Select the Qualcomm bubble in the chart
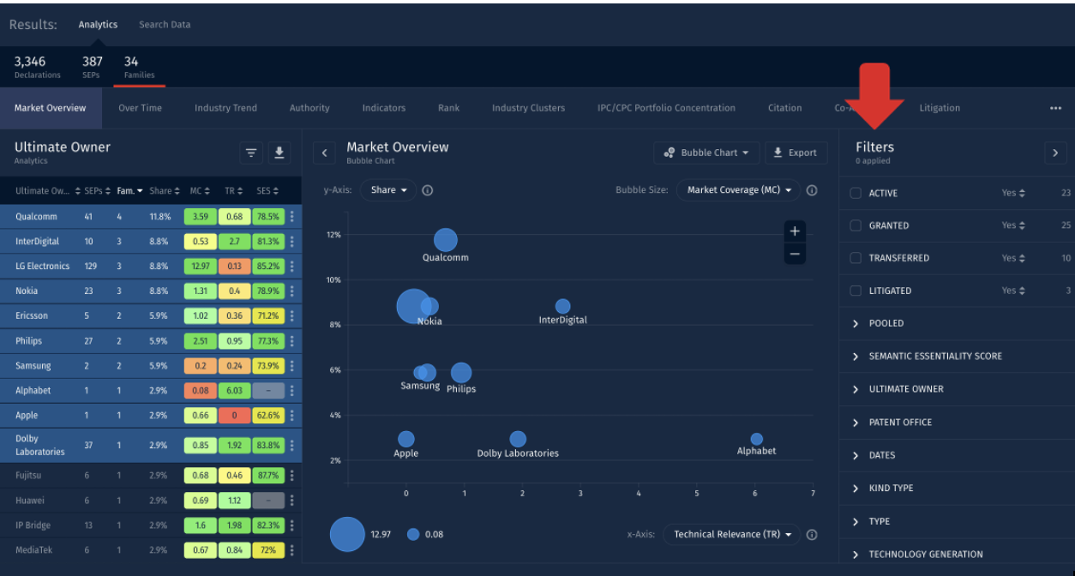The image size is (1075, 576). [x=445, y=240]
